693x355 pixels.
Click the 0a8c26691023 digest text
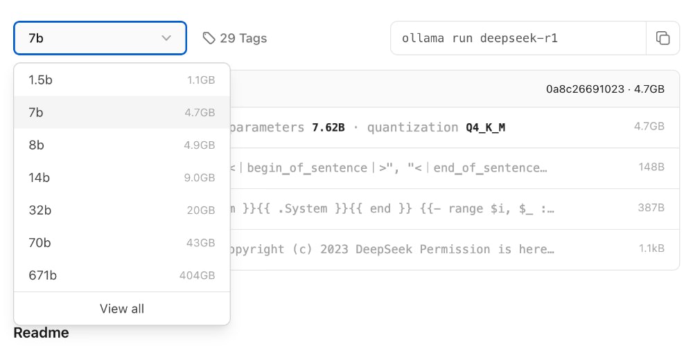(585, 89)
